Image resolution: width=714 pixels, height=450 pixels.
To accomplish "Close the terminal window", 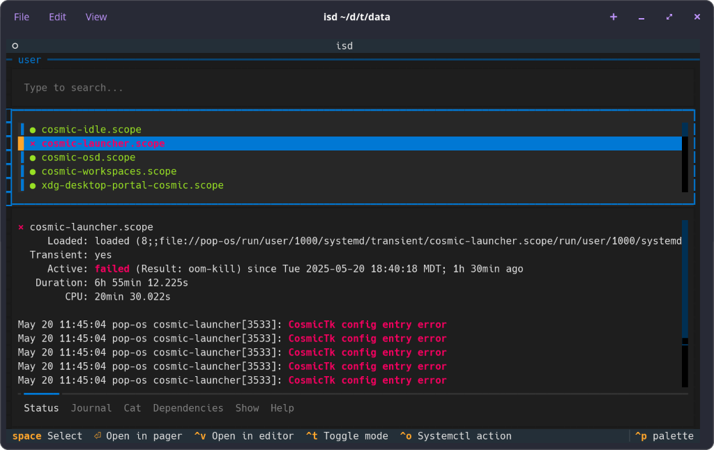I will (697, 17).
